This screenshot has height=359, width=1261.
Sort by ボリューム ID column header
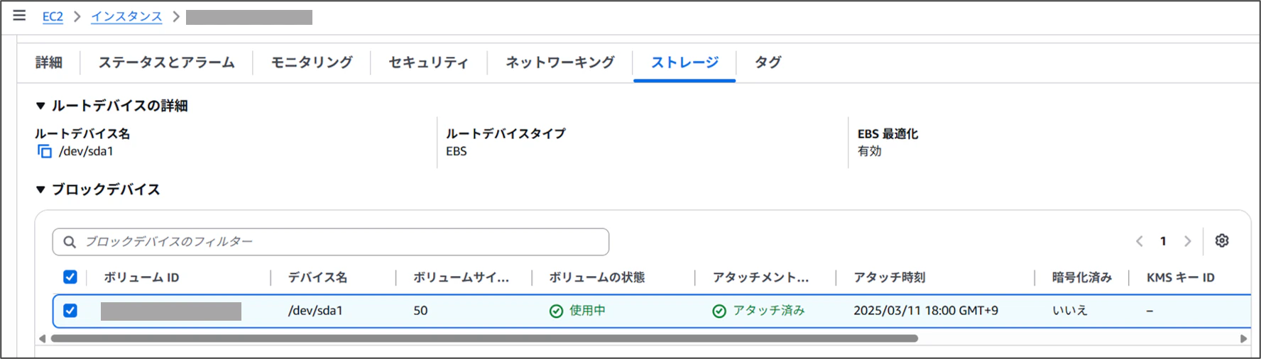[x=141, y=277]
